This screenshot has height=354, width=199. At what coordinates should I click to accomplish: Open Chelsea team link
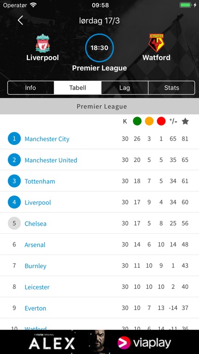tap(35, 224)
